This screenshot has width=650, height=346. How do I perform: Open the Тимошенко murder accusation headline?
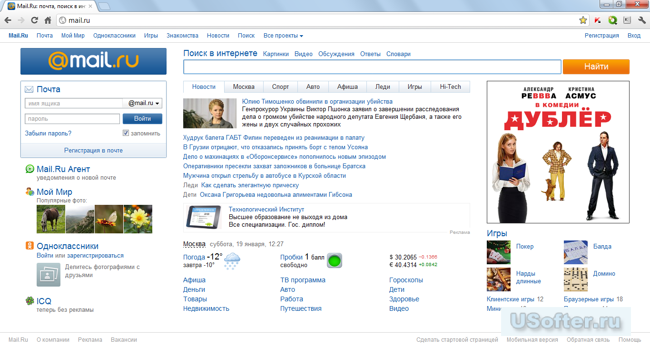click(317, 101)
